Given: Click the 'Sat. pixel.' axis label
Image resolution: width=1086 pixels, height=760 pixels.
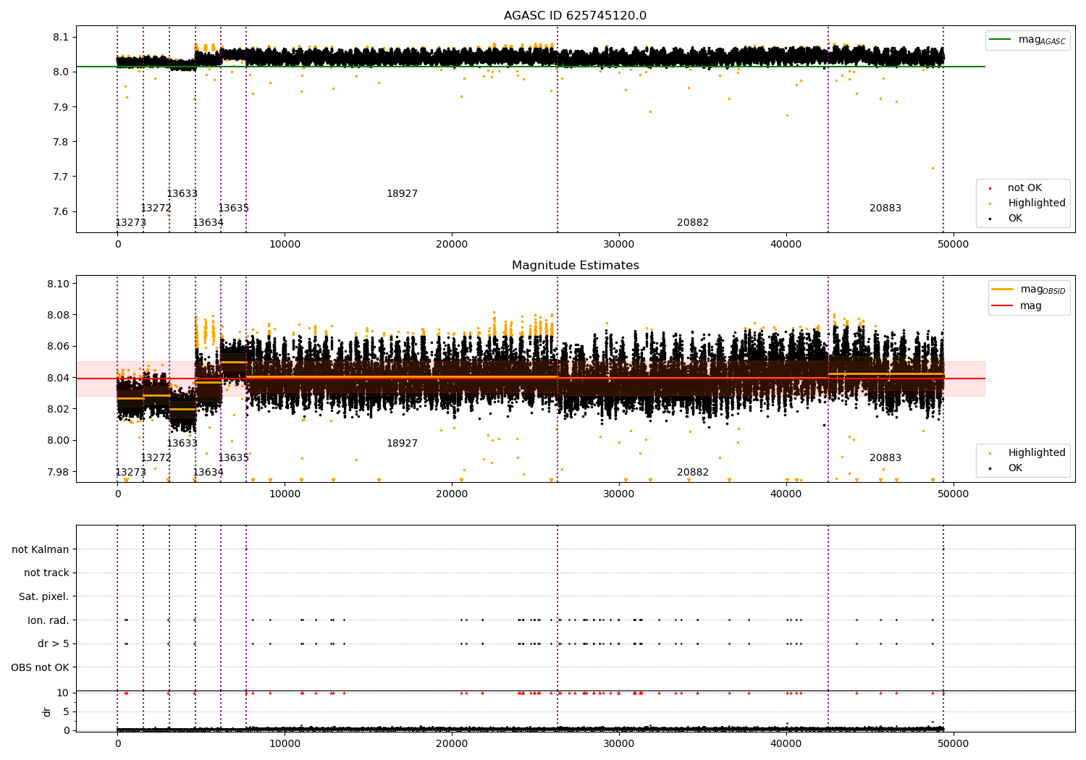Looking at the screenshot, I should point(44,596).
